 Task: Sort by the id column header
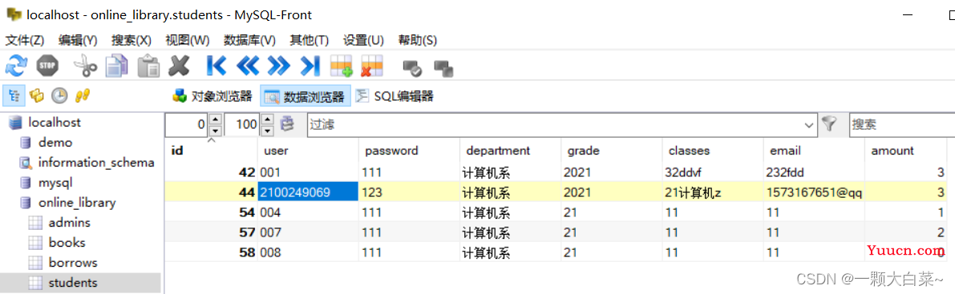pyautogui.click(x=211, y=151)
